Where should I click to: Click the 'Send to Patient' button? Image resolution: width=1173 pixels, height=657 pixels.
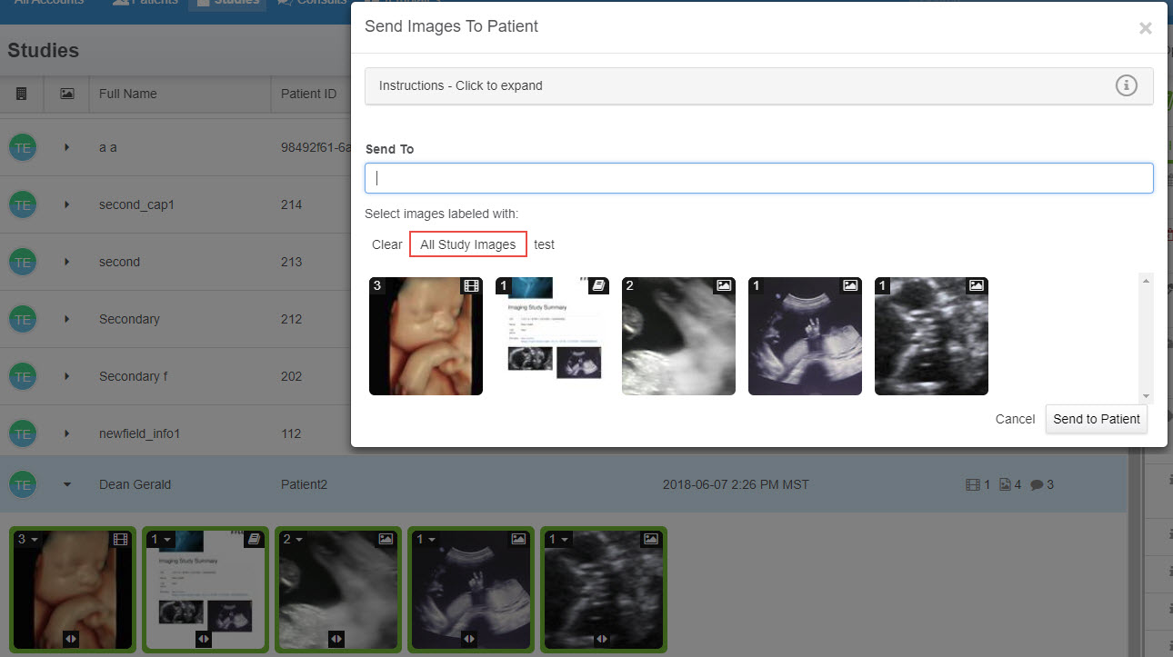1097,419
